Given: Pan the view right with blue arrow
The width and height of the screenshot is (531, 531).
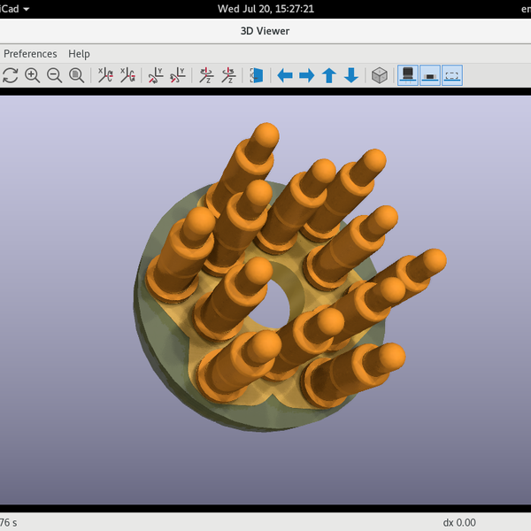Looking at the screenshot, I should [307, 75].
